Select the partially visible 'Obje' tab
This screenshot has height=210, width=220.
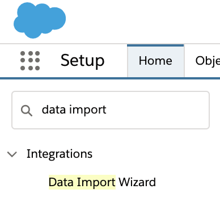click(208, 61)
